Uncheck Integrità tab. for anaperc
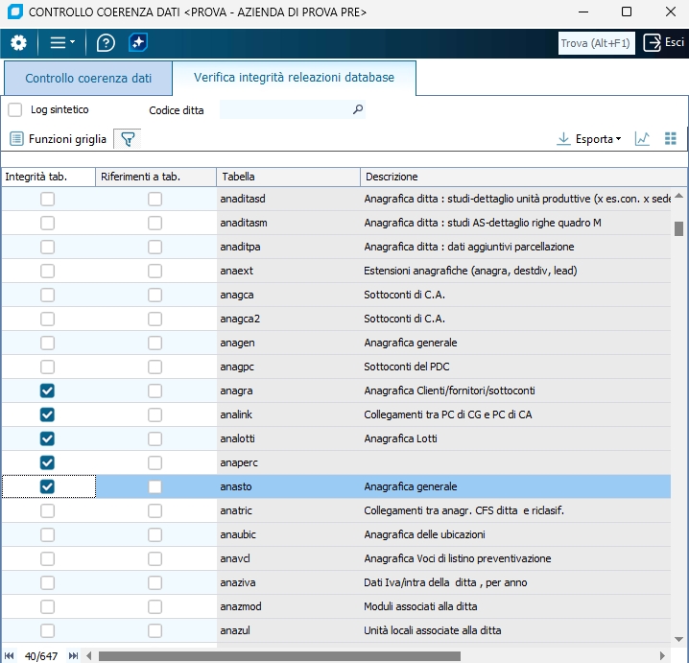The height and width of the screenshot is (663, 689). (47, 462)
